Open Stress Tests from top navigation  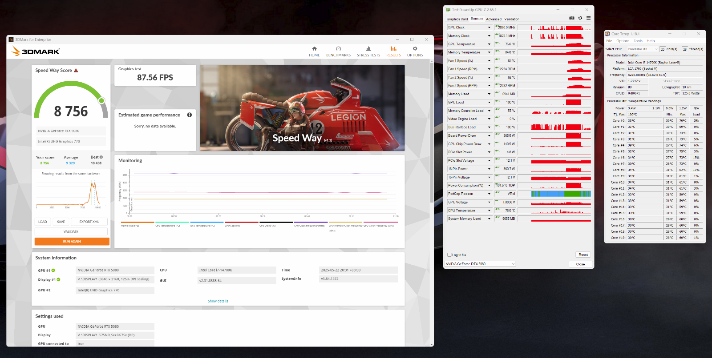(x=368, y=51)
